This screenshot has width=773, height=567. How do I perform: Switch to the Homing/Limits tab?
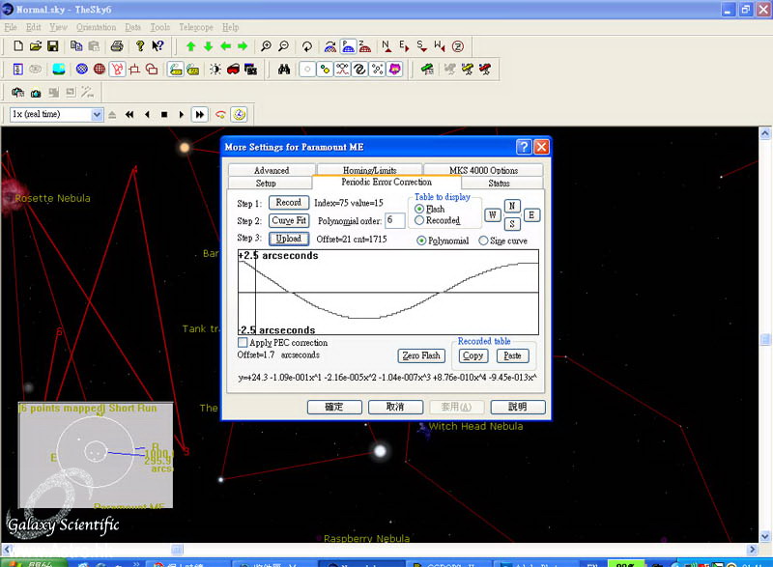pos(370,170)
